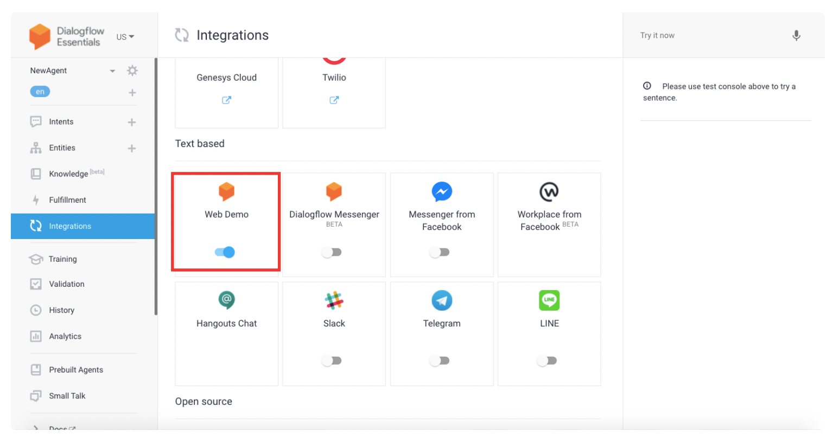Click the plus icon next to Intents

coord(132,122)
